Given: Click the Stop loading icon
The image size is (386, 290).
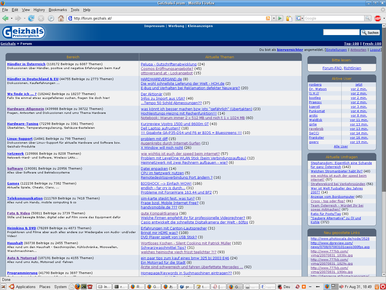Looking at the screenshot, I should coord(41,18).
